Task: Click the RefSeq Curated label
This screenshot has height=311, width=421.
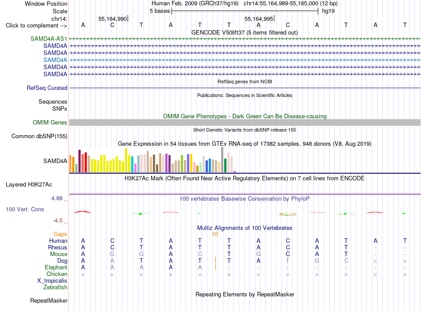Action: tap(47, 88)
